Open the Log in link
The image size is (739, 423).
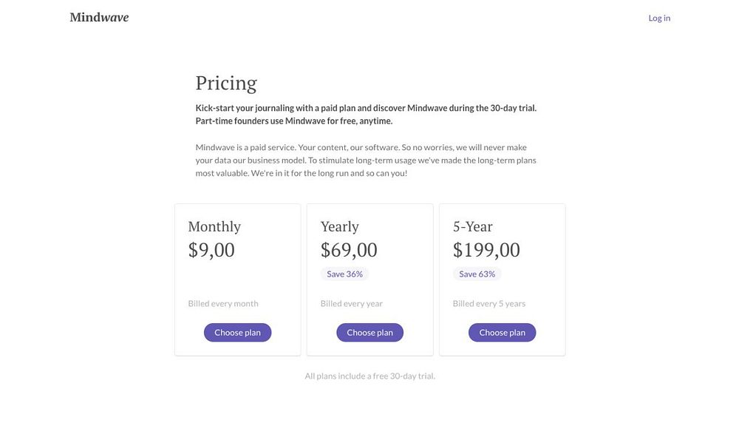(x=659, y=18)
